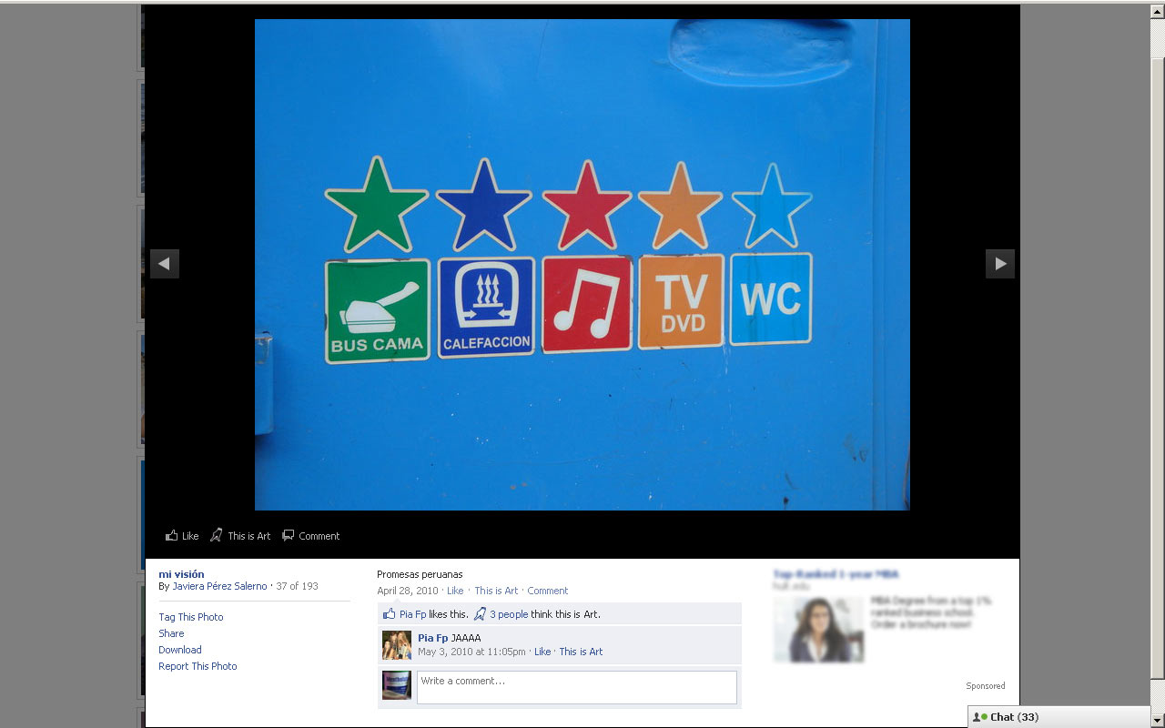Click the vertical page scrollbar
The image size is (1165, 728).
click(x=1157, y=364)
